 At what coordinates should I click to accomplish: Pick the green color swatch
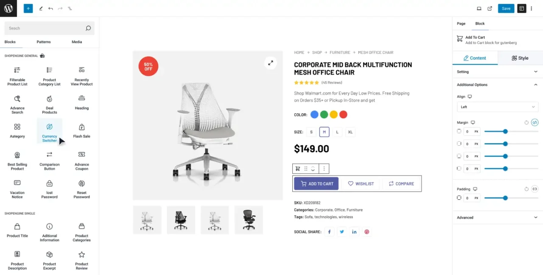(x=324, y=115)
